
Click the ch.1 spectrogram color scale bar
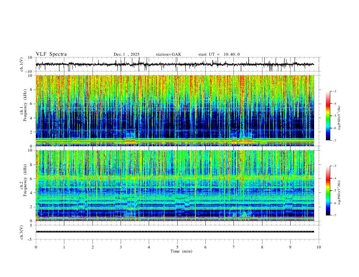tap(328, 116)
